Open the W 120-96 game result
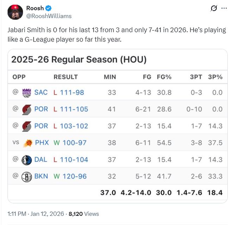This screenshot has width=232, height=225. coord(70,176)
